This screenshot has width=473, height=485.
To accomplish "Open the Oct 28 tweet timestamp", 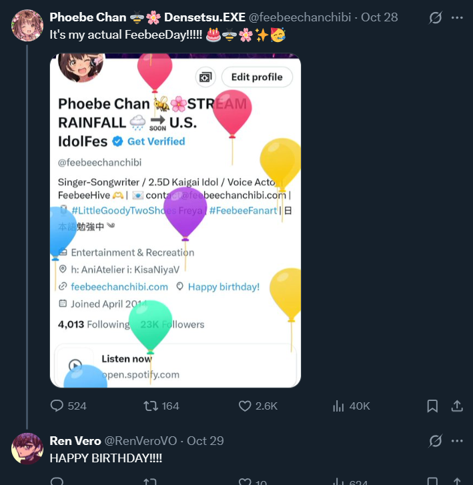I will pos(379,17).
